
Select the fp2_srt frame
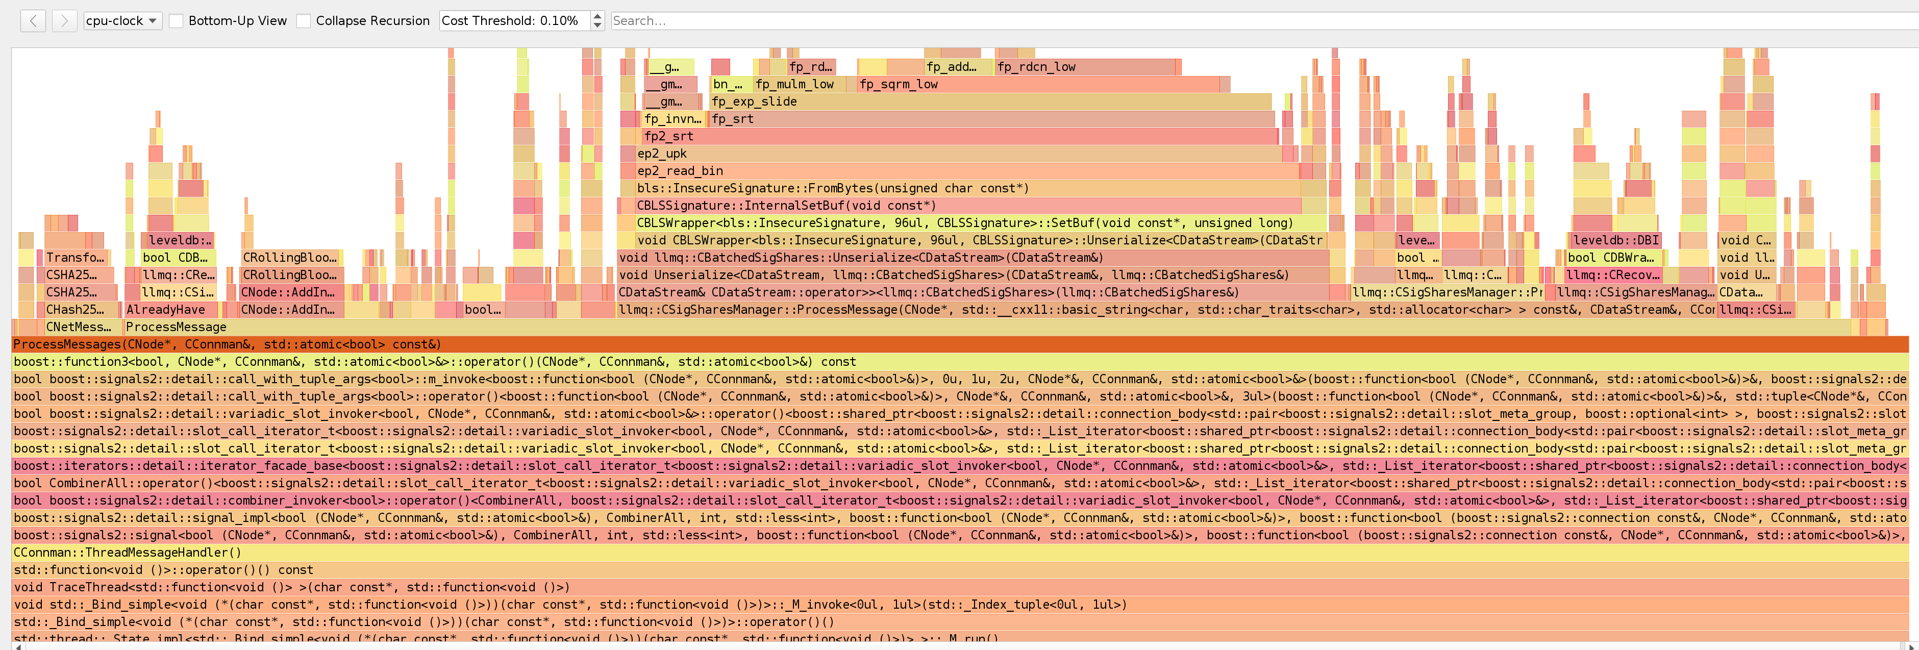pyautogui.click(x=960, y=136)
